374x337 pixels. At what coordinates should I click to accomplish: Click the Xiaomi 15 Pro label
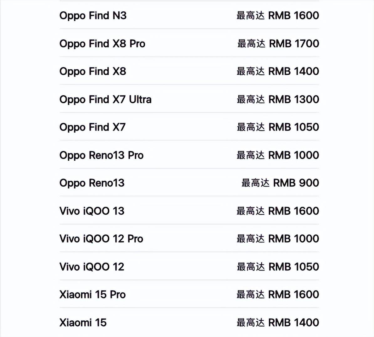coord(92,295)
